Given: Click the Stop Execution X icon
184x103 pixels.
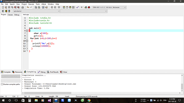Looking at the screenshot, I should coord(82,7).
